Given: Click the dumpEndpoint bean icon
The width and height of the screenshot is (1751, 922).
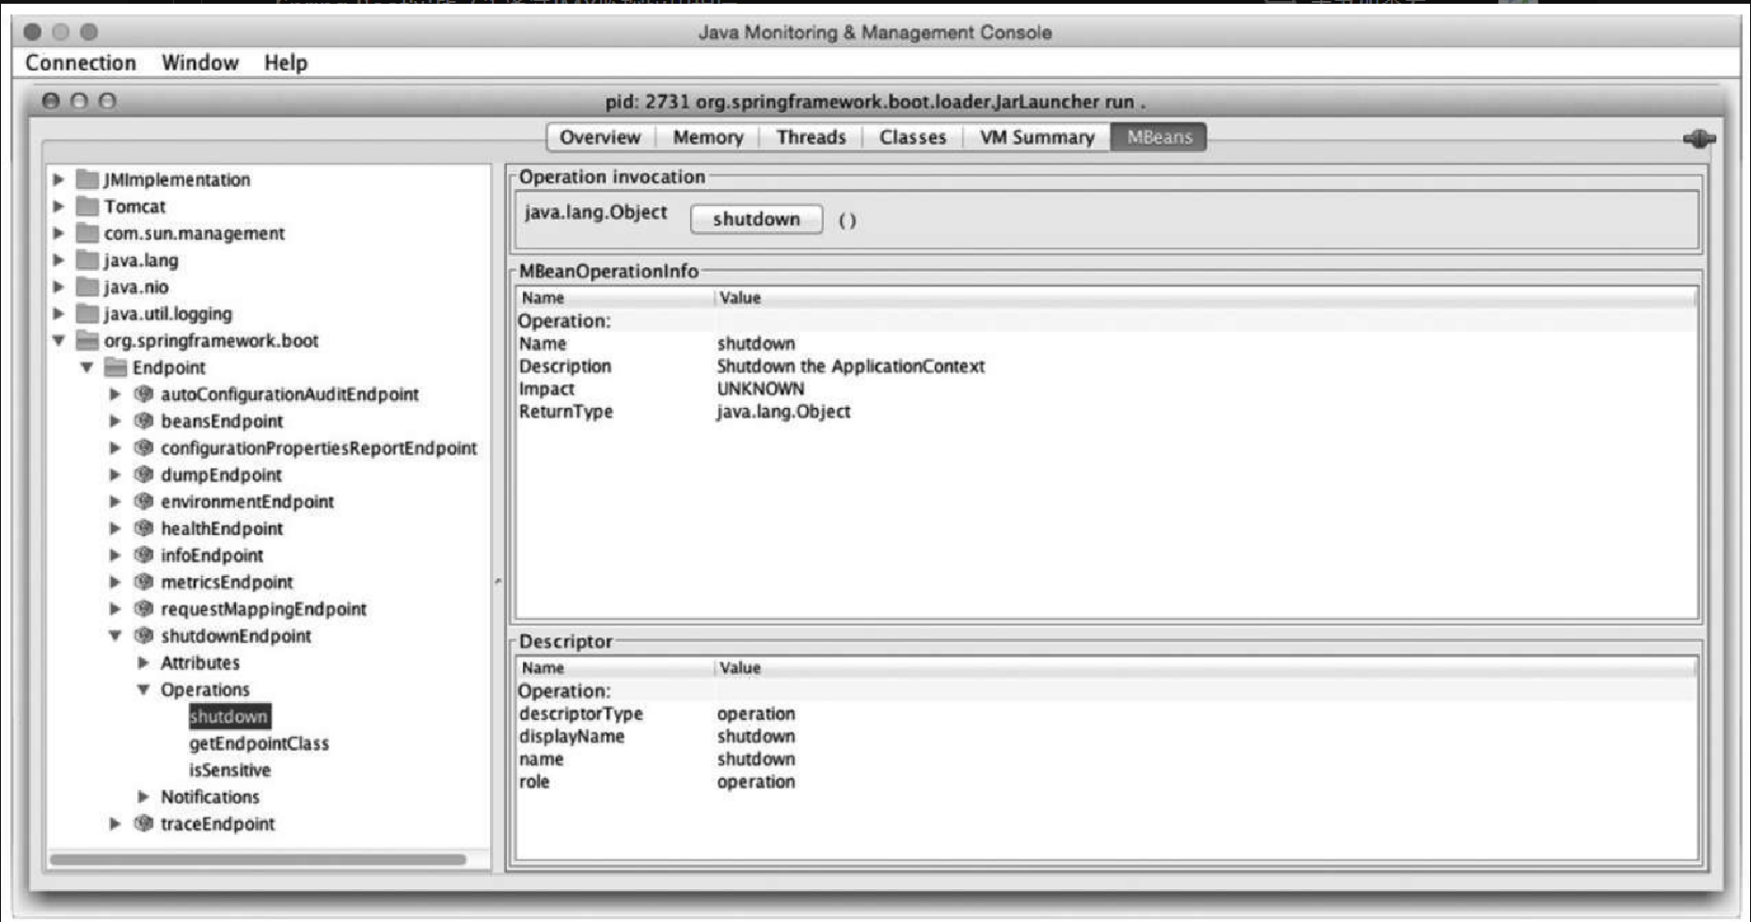Looking at the screenshot, I should click(144, 475).
